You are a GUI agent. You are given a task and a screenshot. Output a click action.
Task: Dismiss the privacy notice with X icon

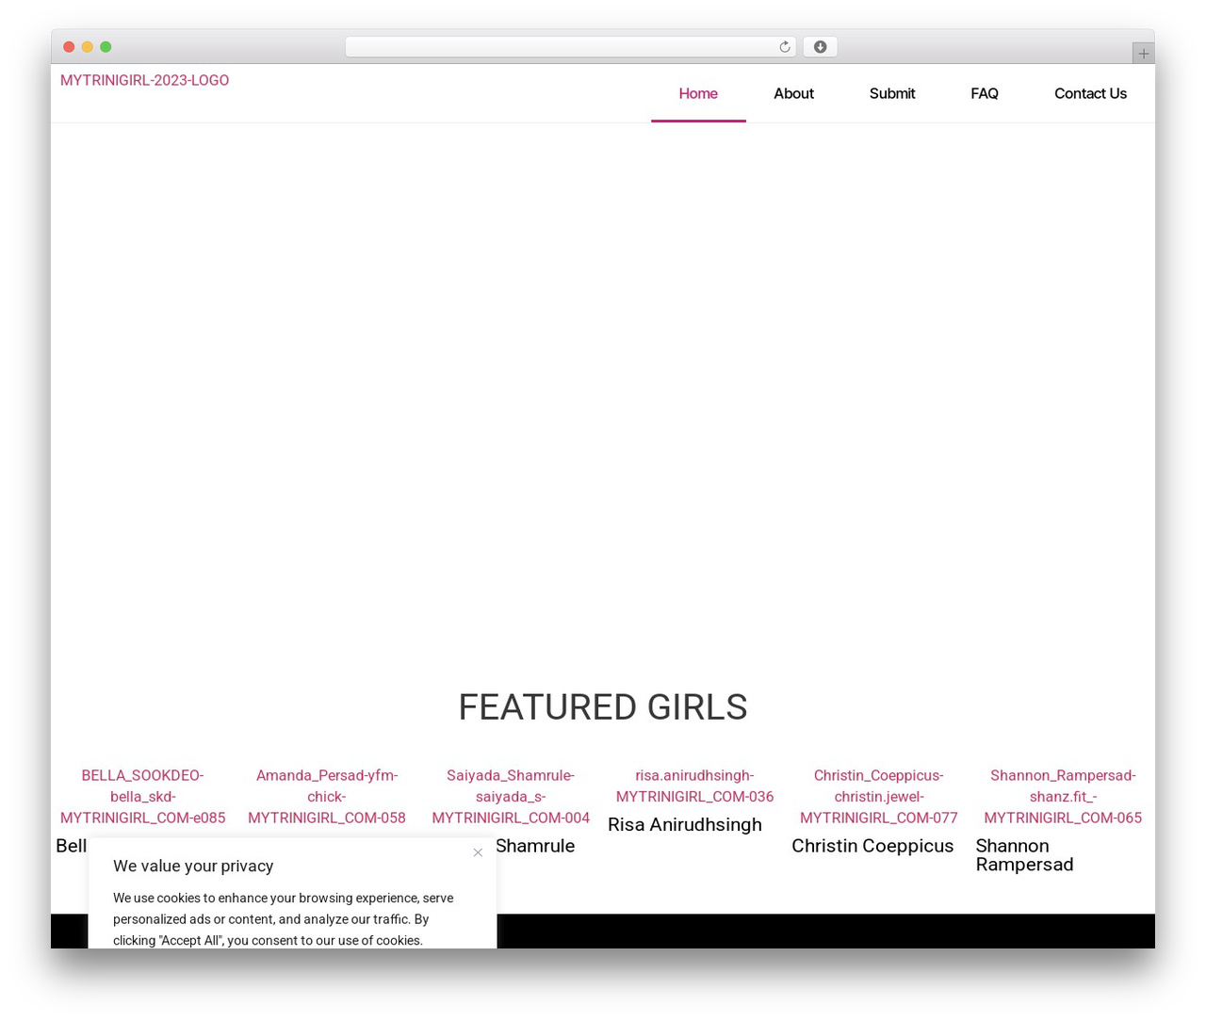[x=478, y=852]
